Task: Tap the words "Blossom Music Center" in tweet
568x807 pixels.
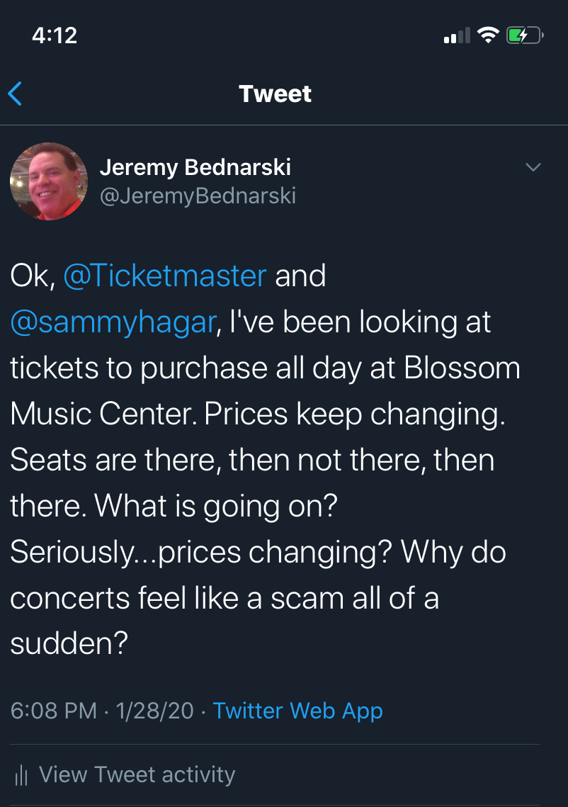Action: 266,391
